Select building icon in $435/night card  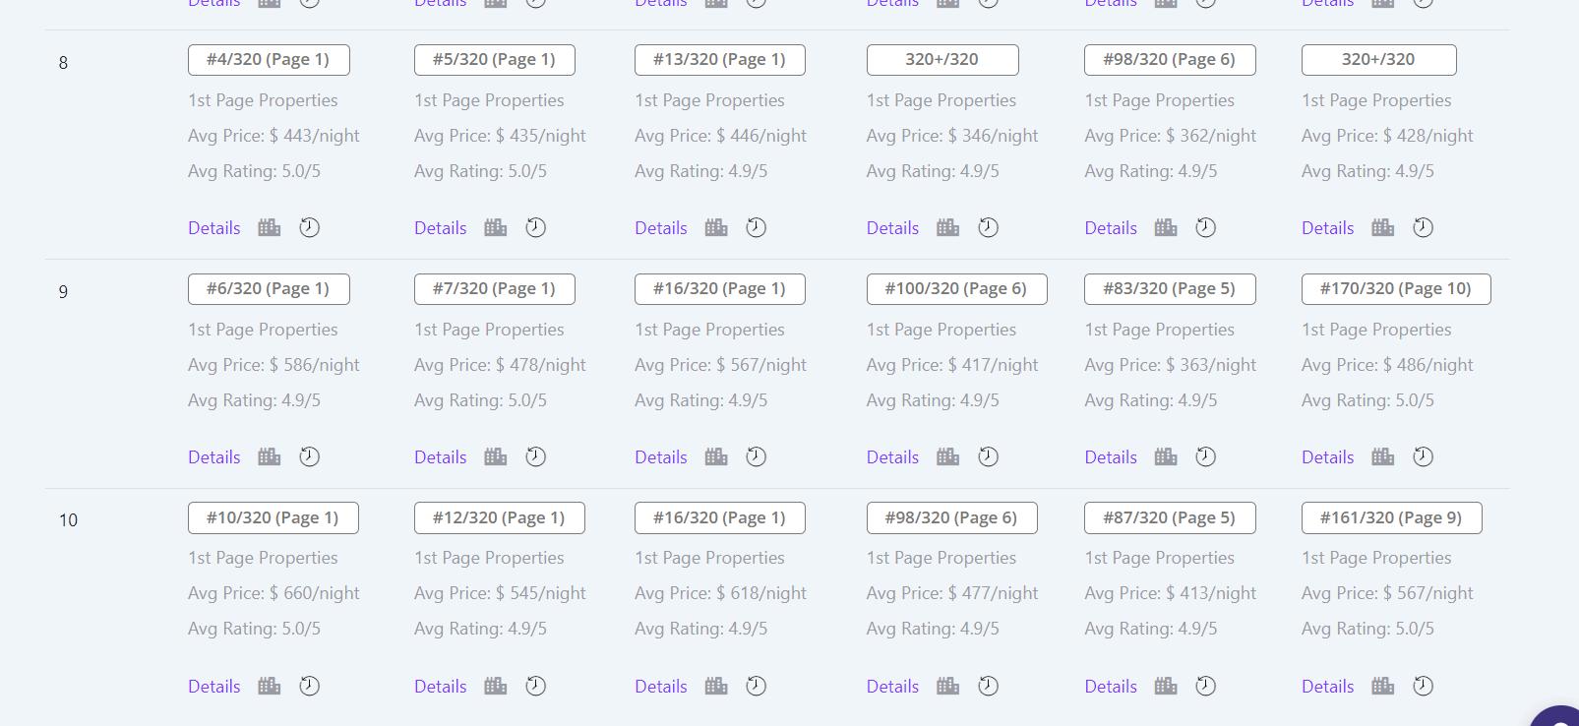coord(496,227)
